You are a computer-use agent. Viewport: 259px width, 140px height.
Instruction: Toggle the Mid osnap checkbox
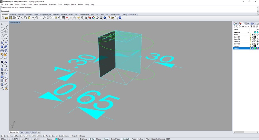coord(21,136)
